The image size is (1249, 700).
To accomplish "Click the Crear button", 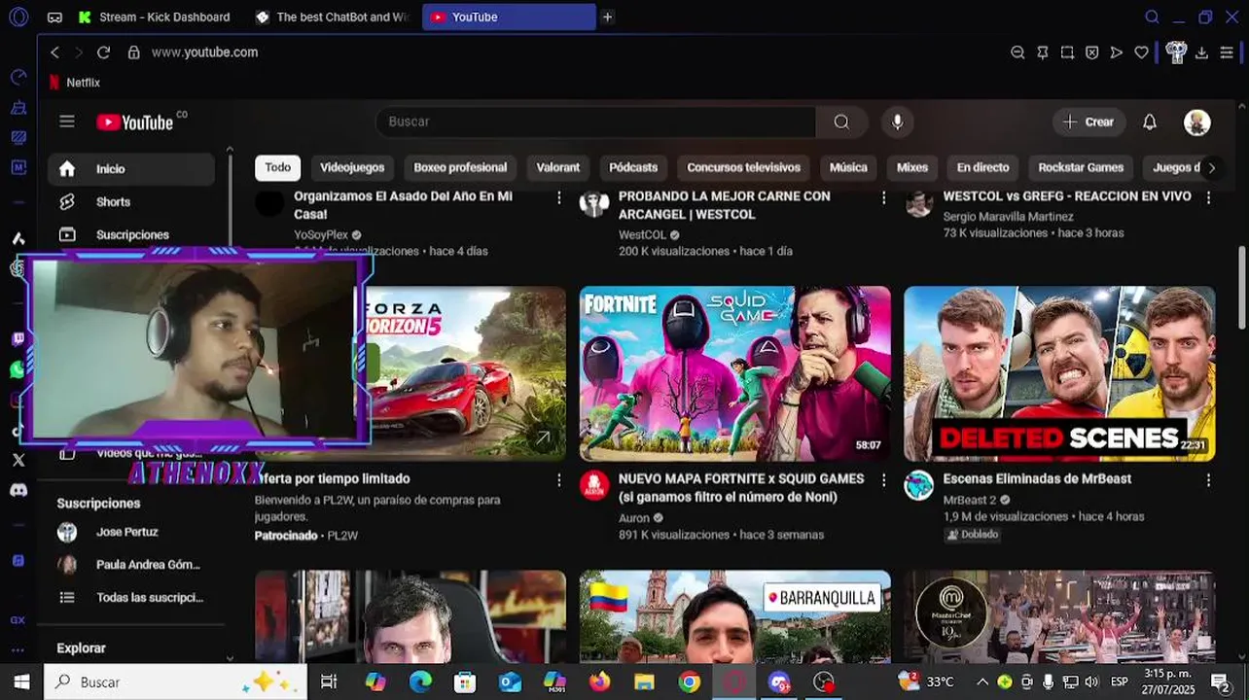I will pos(1088,122).
